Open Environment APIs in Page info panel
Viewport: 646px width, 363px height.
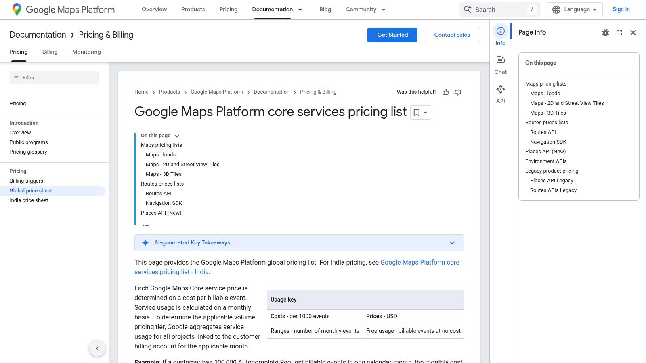(x=546, y=161)
